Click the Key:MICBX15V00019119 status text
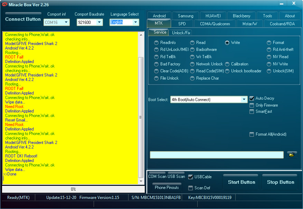303x209 pixels. click(x=210, y=198)
